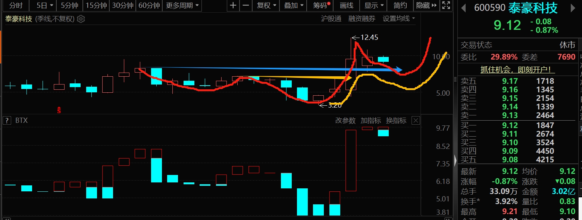Click the BTX indicator name label
Image resolution: width=582 pixels, height=220 pixels.
coord(21,120)
